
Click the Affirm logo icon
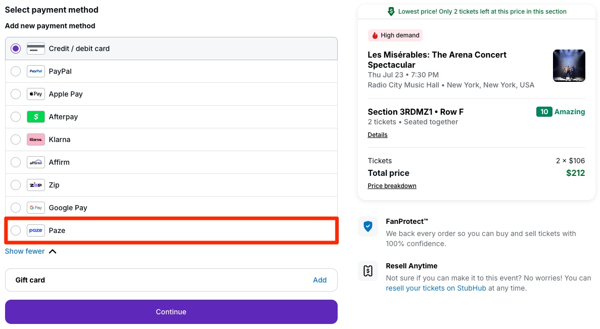pyautogui.click(x=35, y=162)
